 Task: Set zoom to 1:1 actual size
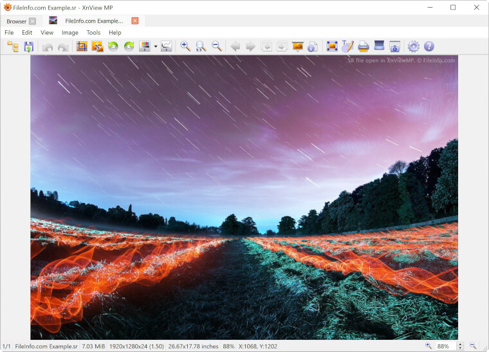click(201, 46)
